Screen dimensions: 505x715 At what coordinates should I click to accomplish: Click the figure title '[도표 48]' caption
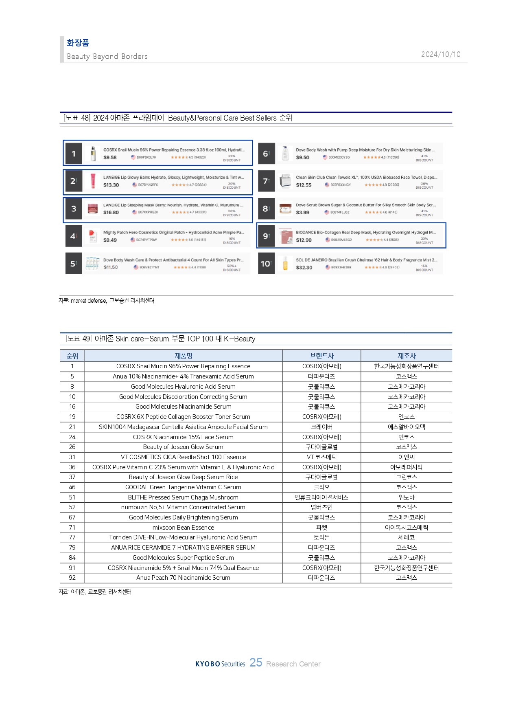tap(177, 118)
